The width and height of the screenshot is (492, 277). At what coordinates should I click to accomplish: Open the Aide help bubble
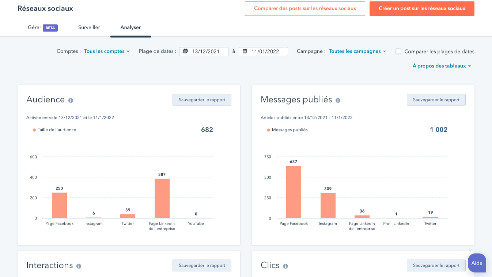click(477, 263)
